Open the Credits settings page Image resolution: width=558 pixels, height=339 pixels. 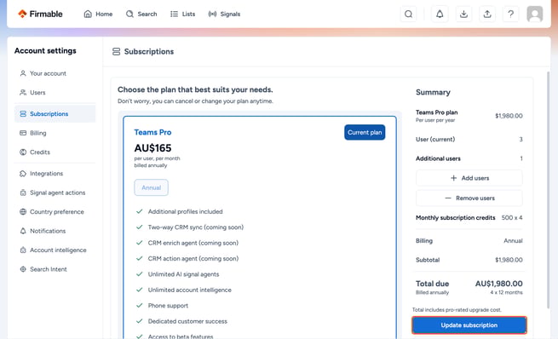[x=55, y=152]
